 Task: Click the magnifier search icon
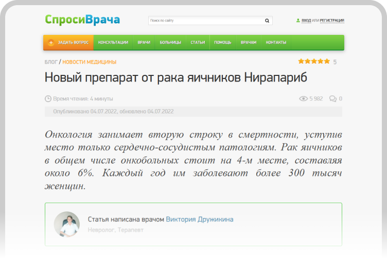[x=267, y=21]
